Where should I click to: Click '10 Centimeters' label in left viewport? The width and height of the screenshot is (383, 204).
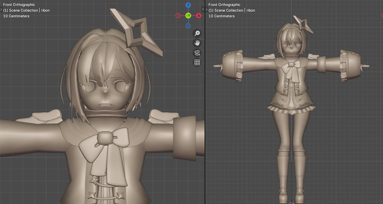(x=16, y=16)
